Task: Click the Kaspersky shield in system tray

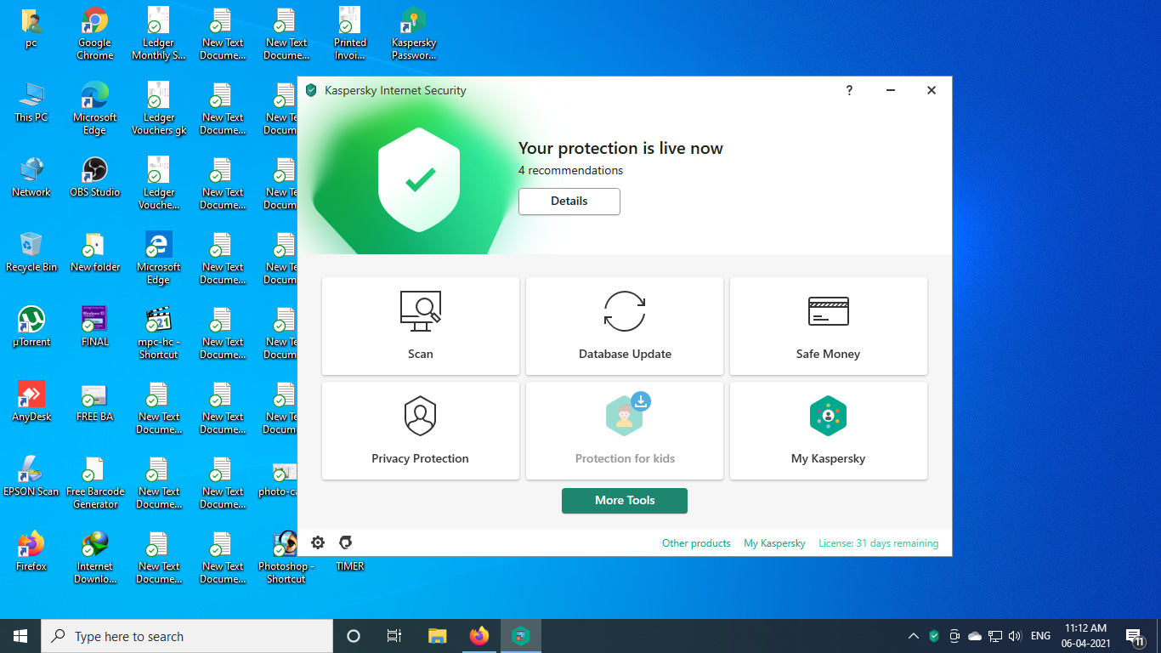Action: pos(934,636)
